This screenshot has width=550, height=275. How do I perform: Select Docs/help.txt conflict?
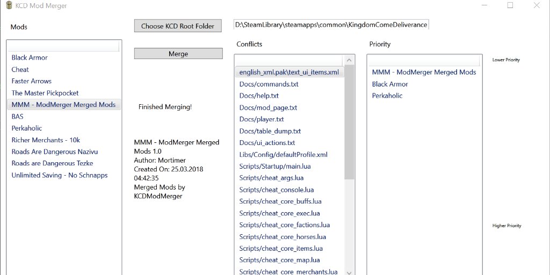tap(290, 96)
